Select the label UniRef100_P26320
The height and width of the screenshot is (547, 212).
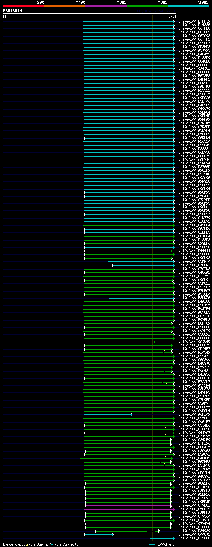click(x=194, y=141)
